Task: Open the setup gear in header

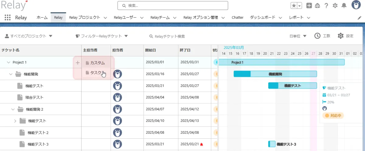Action: click(335, 5)
